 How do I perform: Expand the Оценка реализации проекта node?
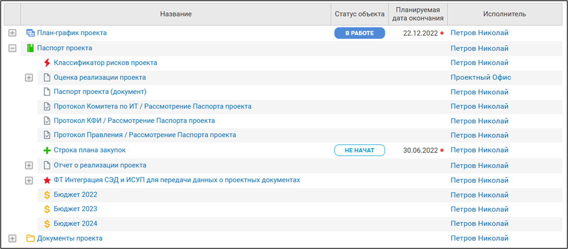[x=29, y=78]
